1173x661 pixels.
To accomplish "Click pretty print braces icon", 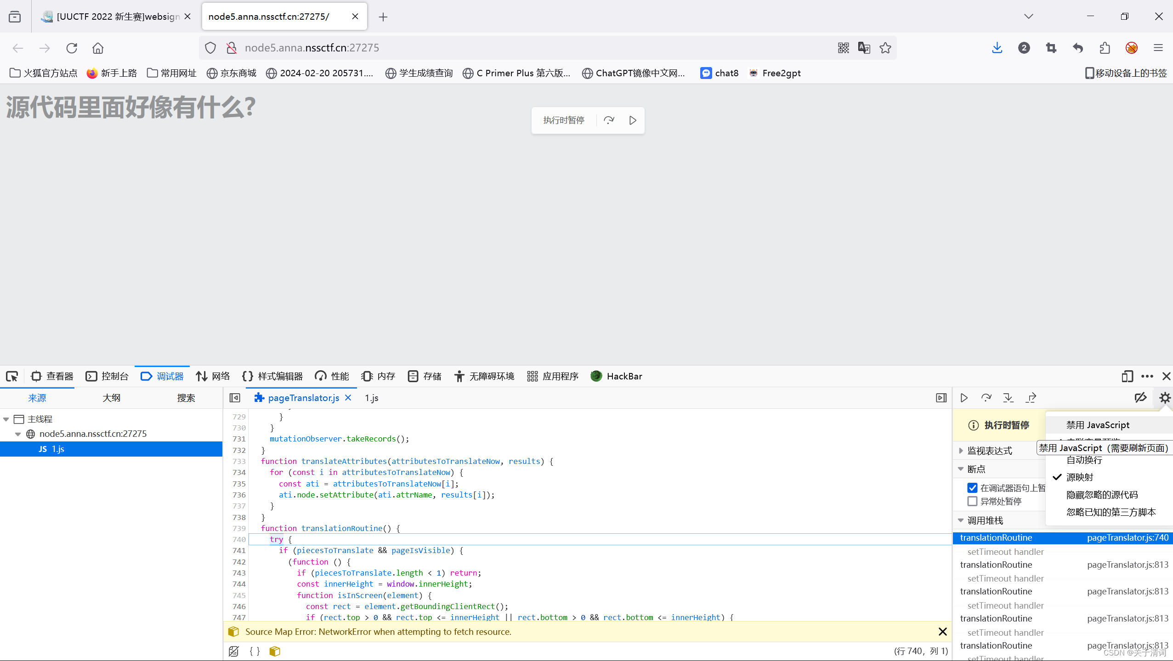I will pos(255,651).
